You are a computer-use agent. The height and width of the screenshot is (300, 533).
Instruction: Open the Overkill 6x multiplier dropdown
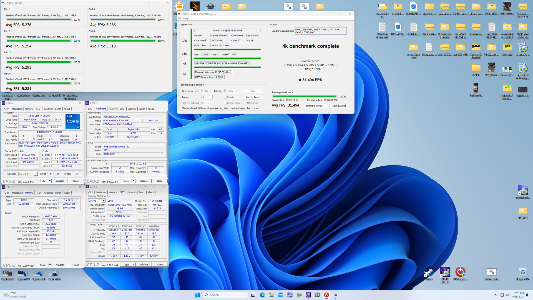click(x=205, y=103)
